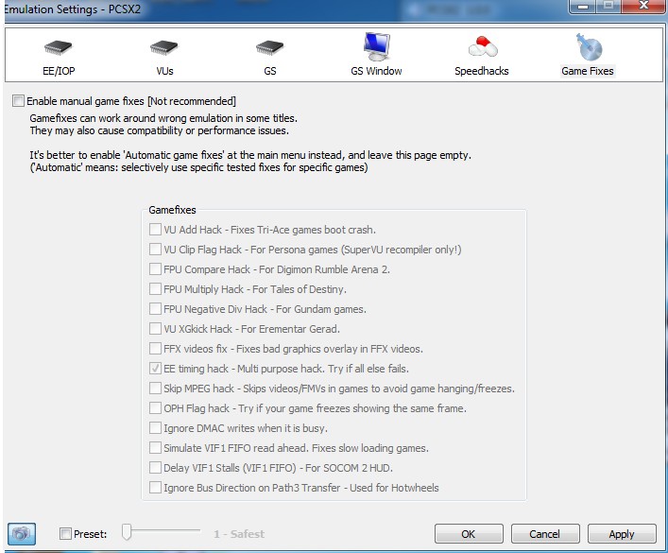Screen dimensions: 668x553
Task: Toggle Delay VIF1 Stalls checkbox
Action: pos(155,467)
